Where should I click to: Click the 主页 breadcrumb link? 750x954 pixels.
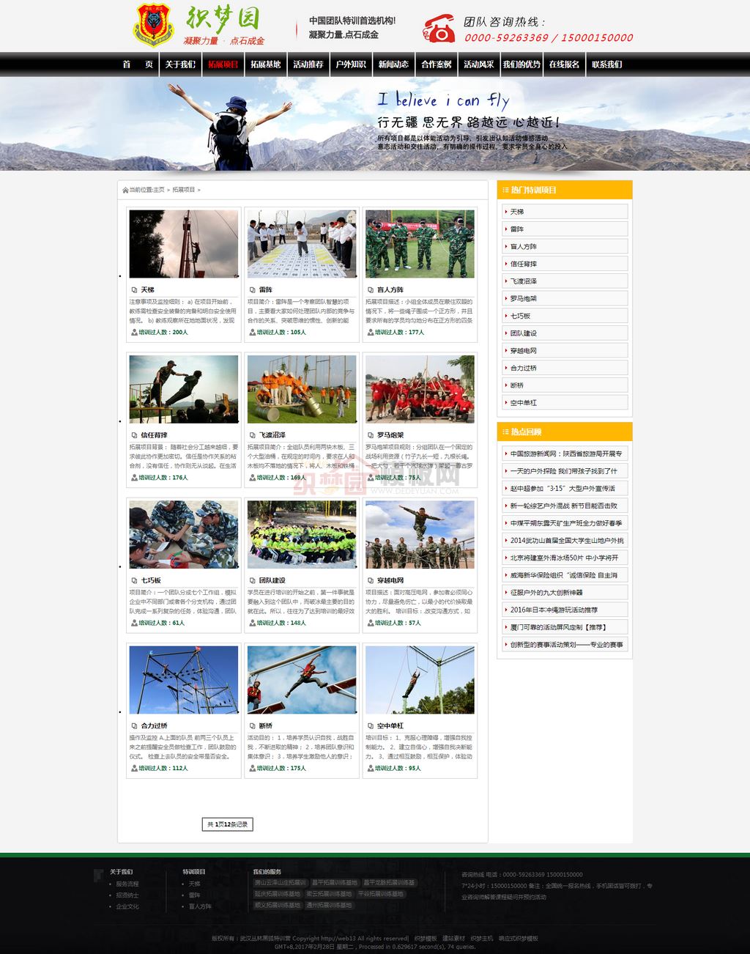[x=159, y=191]
